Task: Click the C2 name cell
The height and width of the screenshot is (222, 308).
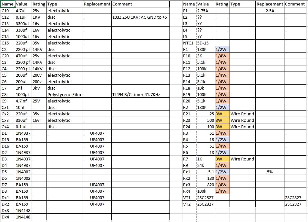Action: click(x=8, y=49)
